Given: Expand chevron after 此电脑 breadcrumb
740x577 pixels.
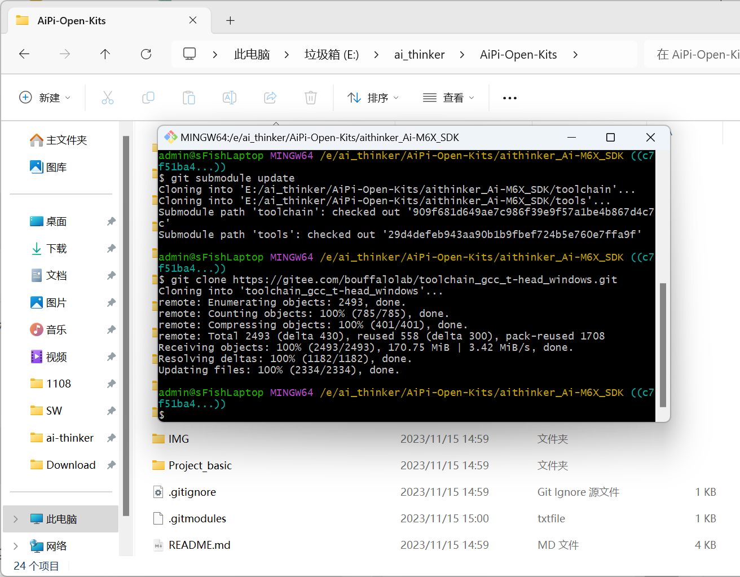Looking at the screenshot, I should click(x=287, y=55).
